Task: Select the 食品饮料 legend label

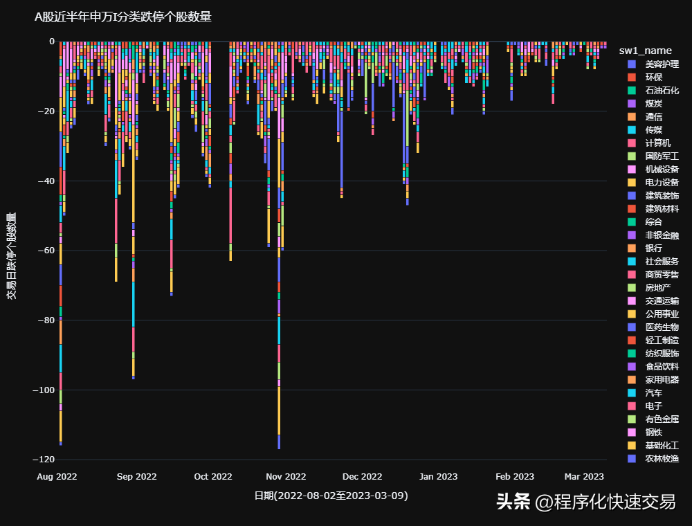Action: [x=662, y=367]
